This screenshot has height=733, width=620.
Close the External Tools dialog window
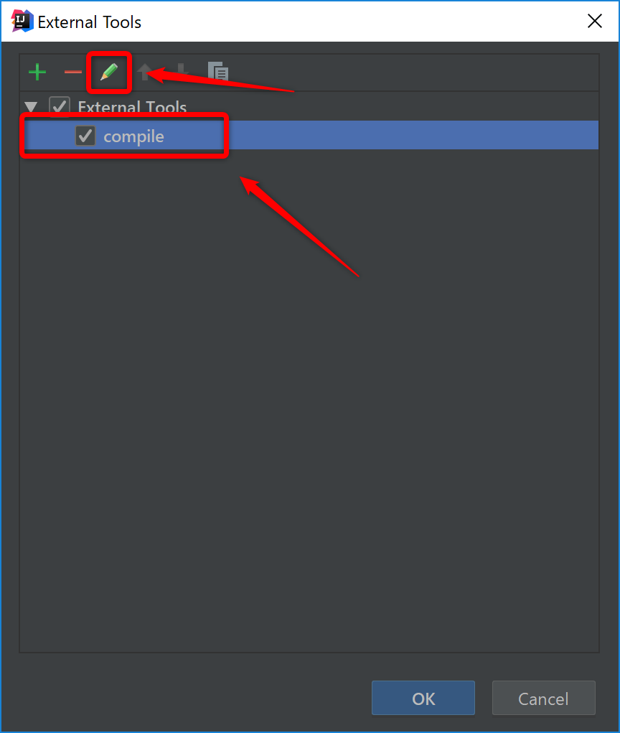pos(595,21)
